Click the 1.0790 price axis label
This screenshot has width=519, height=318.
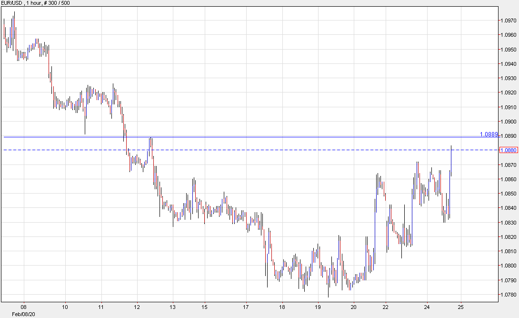click(509, 280)
